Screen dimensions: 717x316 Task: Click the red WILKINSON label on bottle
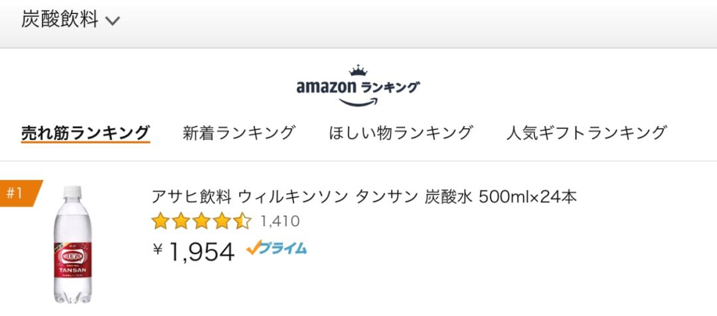click(72, 255)
